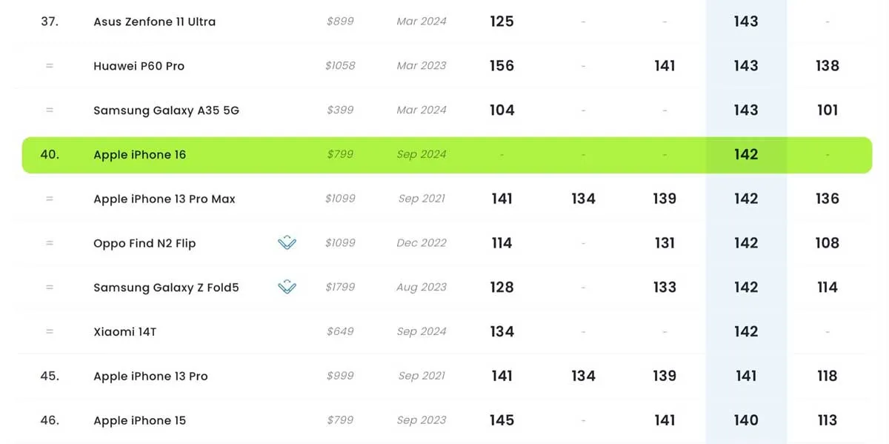The image size is (889, 444).
Task: Click the foldable icon beside Samsung Galaxy Z Fold5
Action: [x=287, y=288]
